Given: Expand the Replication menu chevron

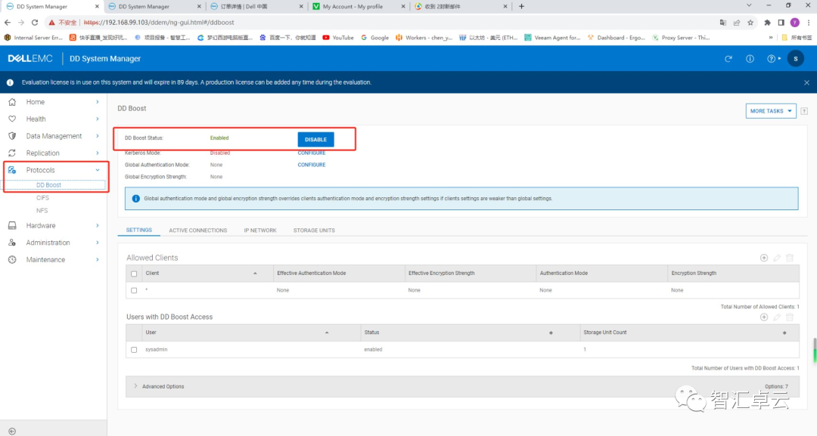Looking at the screenshot, I should tap(98, 153).
